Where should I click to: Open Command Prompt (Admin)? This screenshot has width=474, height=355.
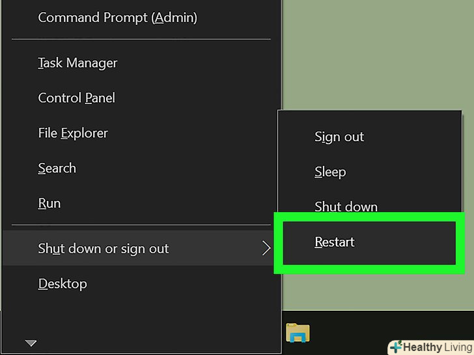click(117, 18)
